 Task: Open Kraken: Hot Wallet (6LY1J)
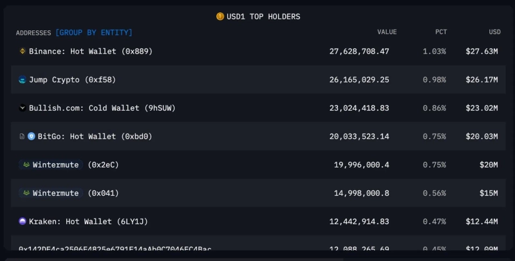coord(88,222)
